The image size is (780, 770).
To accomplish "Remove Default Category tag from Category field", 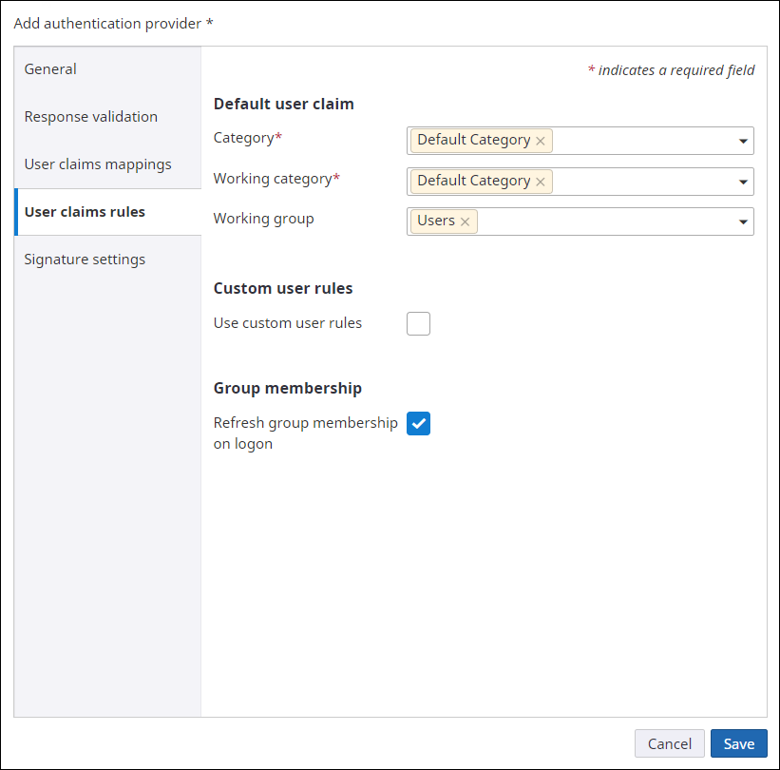I will click(541, 140).
